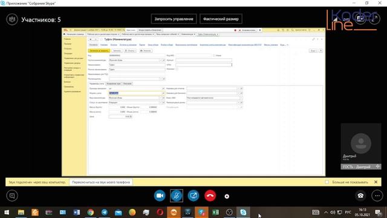Image resolution: width=387 pixels, height=218 pixels.
Task: Toggle full screen view icon
Action: (374, 19)
